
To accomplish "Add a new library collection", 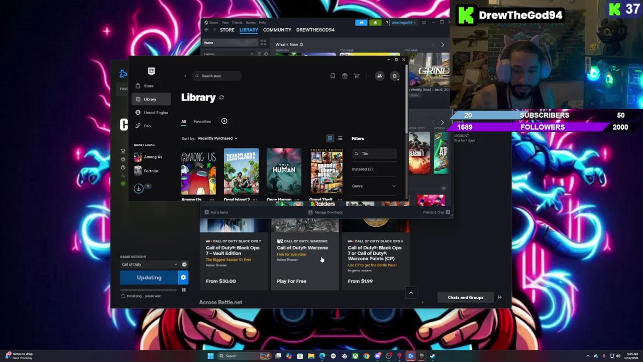I will tap(224, 121).
